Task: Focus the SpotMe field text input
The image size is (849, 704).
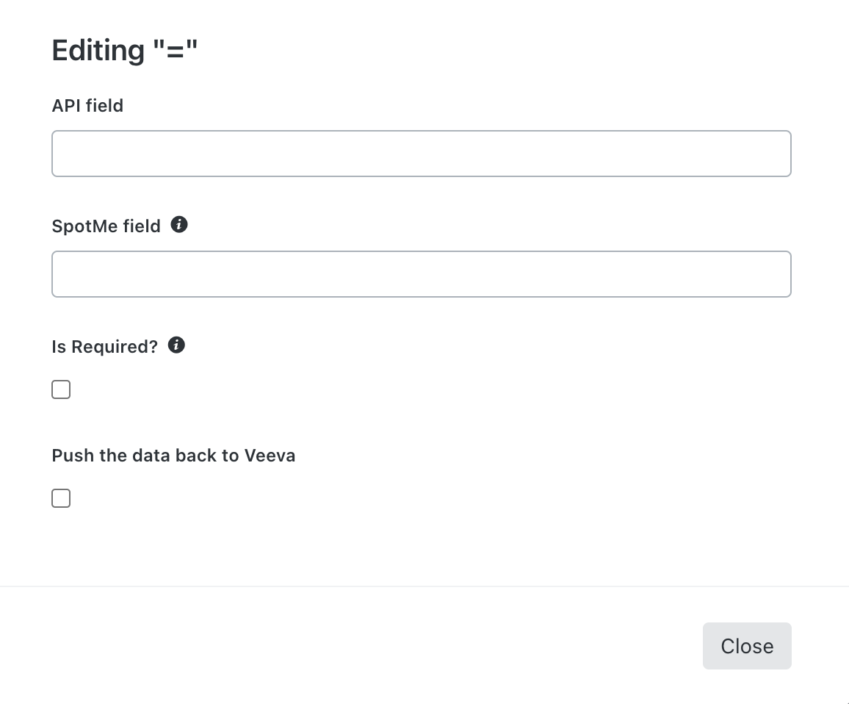Action: pyautogui.click(x=422, y=273)
